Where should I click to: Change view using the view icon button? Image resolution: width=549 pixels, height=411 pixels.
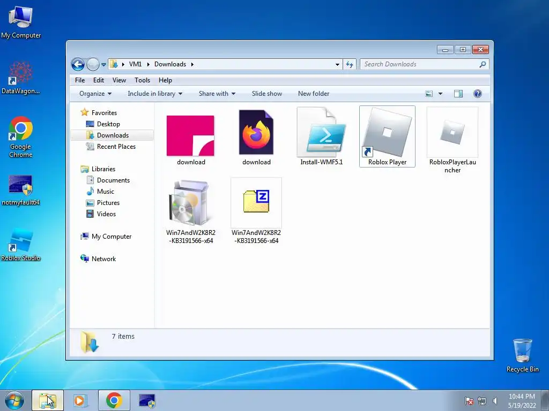coord(429,94)
